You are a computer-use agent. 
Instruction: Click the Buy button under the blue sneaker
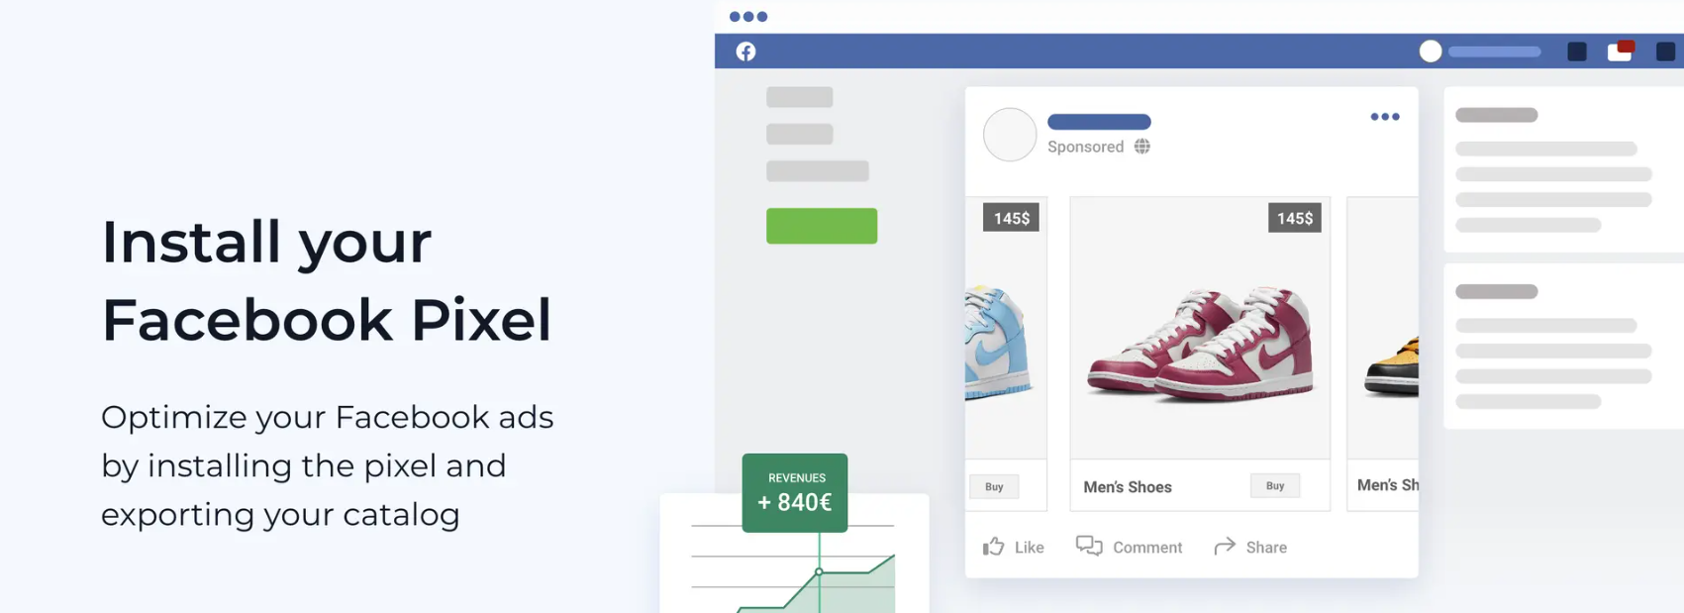pos(994,487)
